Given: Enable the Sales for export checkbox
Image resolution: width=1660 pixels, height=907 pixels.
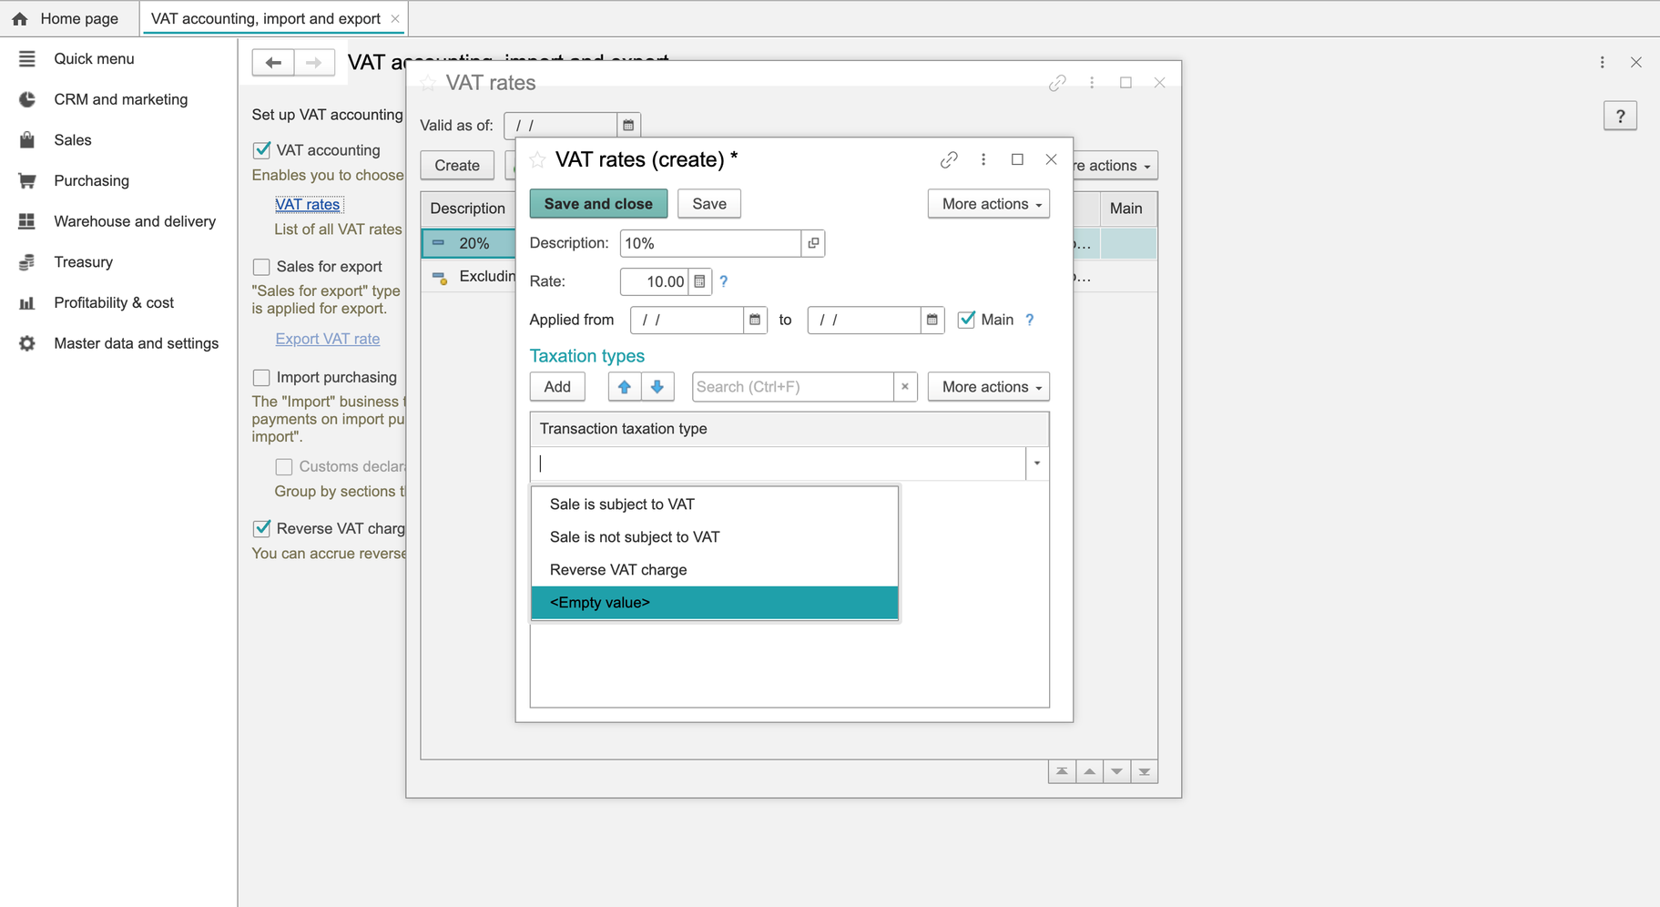Looking at the screenshot, I should click(x=262, y=267).
